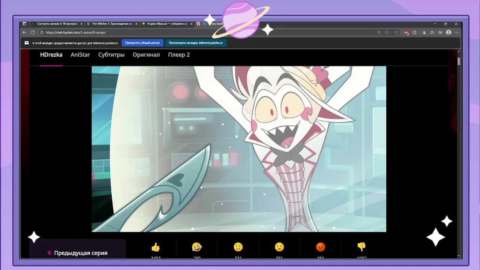
Task: Click 'Просмотреть вкладку: telemost.yandex.ru' button
Action: [196, 43]
